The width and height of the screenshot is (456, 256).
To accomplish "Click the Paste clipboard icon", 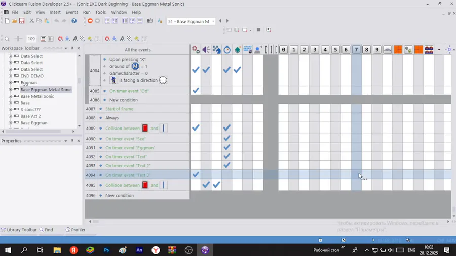I will coord(47,21).
